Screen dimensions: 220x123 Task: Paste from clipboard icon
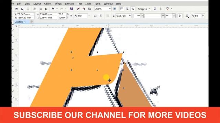pos(46,9)
